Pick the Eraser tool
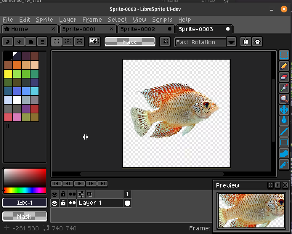 coord(284,77)
